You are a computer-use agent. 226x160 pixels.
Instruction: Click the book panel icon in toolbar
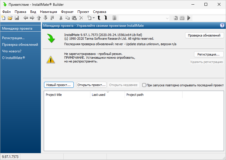[114, 18]
